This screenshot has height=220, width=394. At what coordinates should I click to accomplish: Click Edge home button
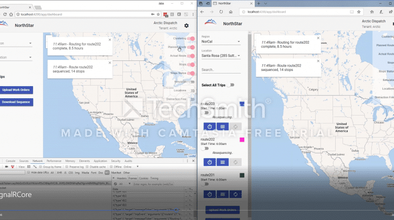(x=231, y=12)
